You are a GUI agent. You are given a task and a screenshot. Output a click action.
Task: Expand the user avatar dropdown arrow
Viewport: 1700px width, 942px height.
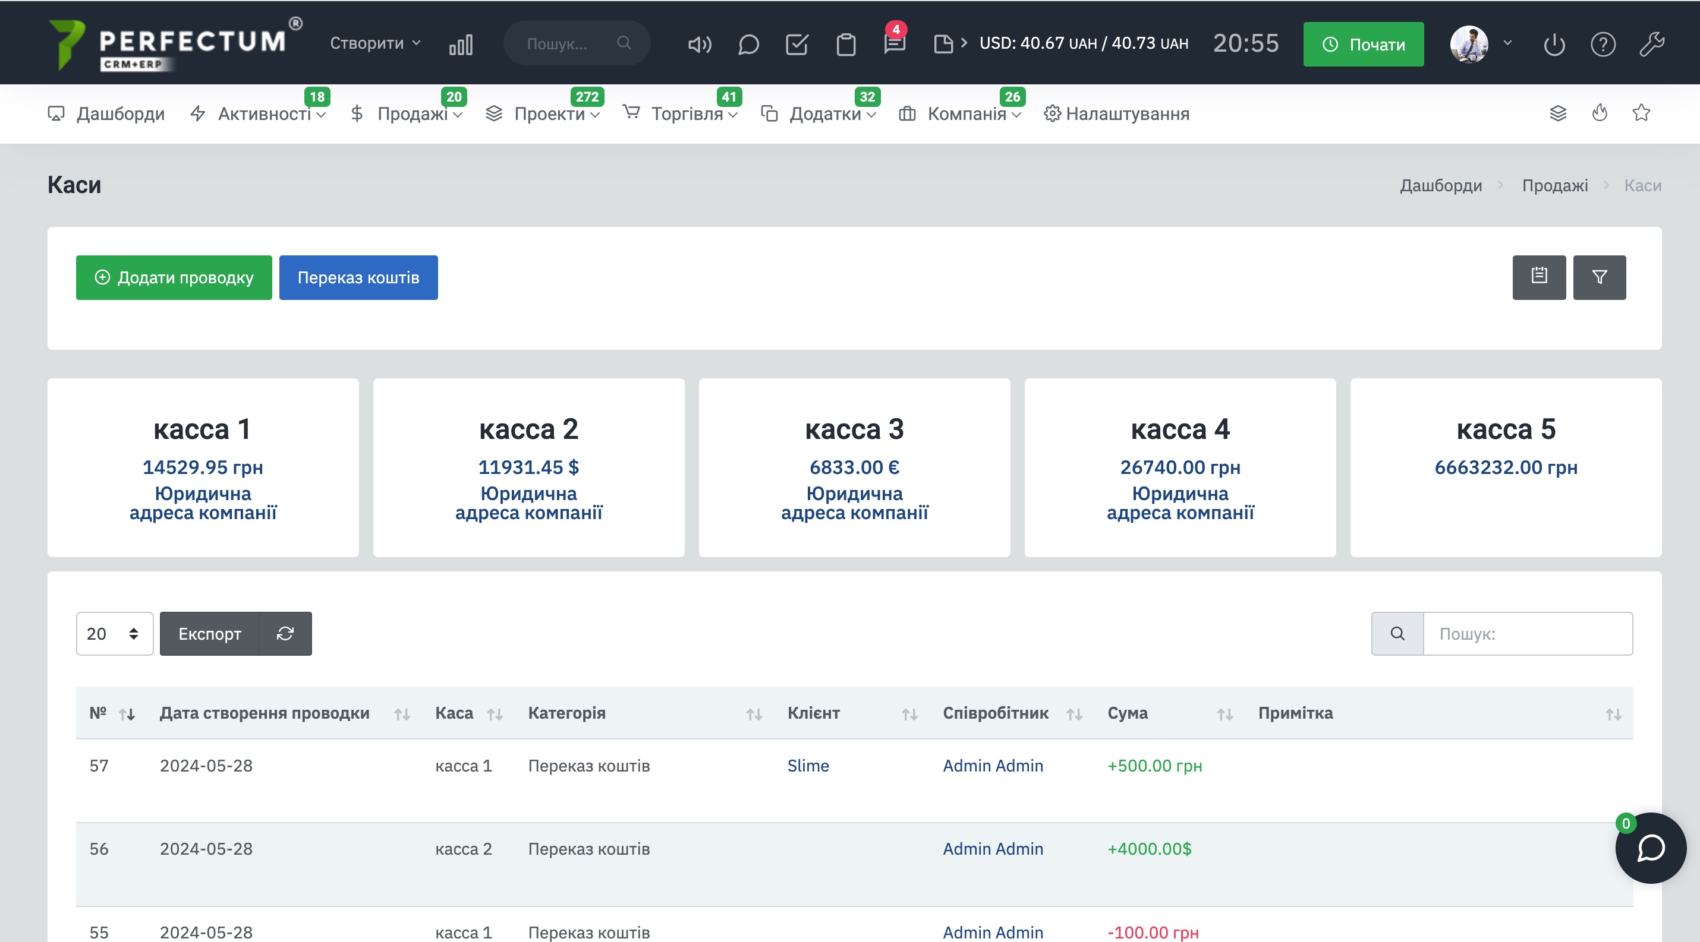[x=1507, y=43]
